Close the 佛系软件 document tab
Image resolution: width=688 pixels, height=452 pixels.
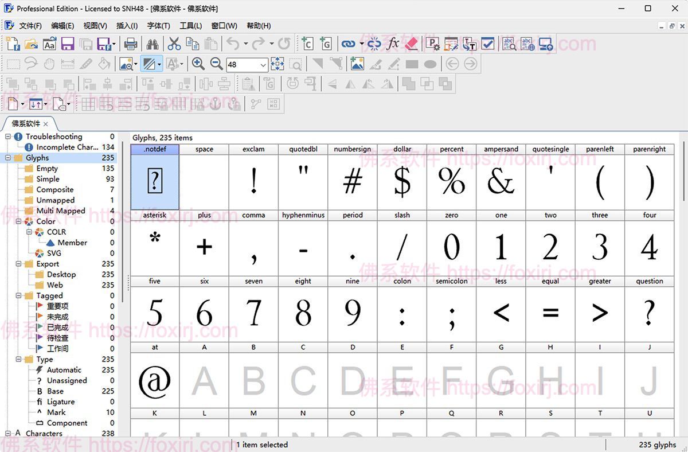click(46, 124)
